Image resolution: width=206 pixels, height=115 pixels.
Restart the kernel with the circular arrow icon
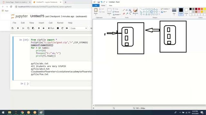[x=62, y=28]
